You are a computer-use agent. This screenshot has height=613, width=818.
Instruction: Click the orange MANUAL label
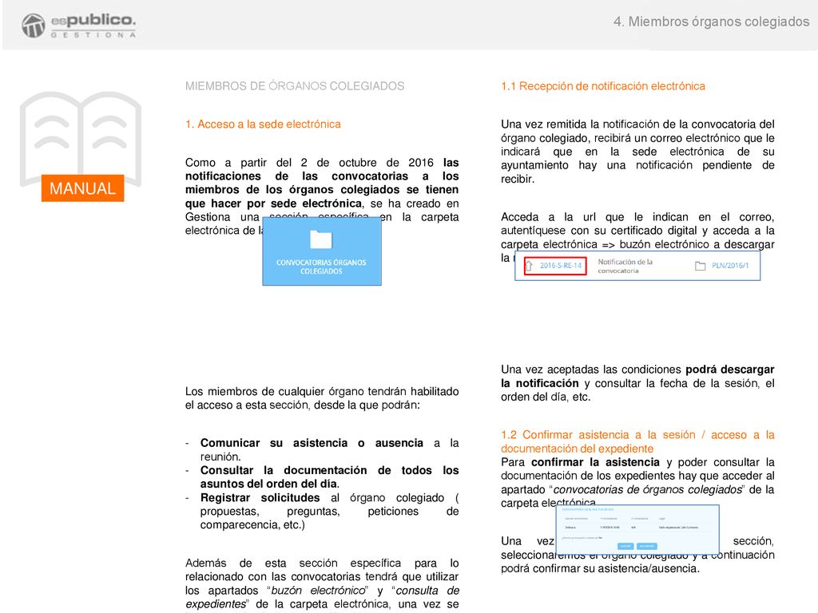pos(82,188)
